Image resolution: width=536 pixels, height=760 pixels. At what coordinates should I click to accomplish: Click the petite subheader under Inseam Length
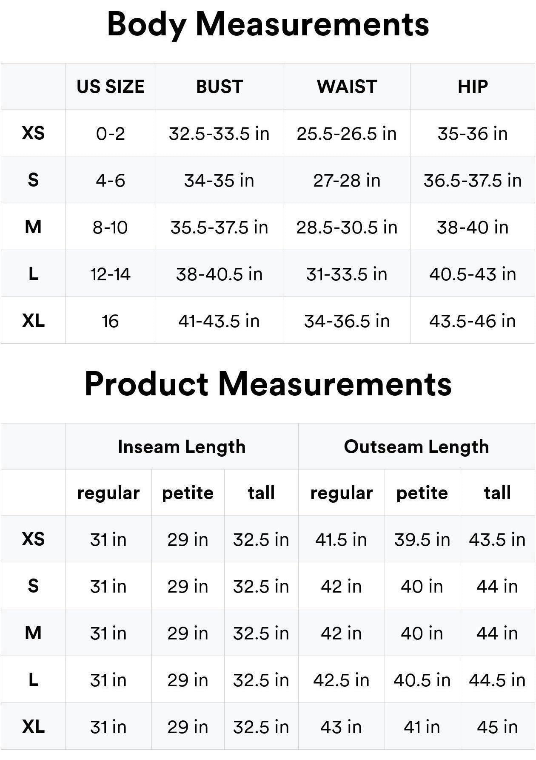[x=188, y=493]
